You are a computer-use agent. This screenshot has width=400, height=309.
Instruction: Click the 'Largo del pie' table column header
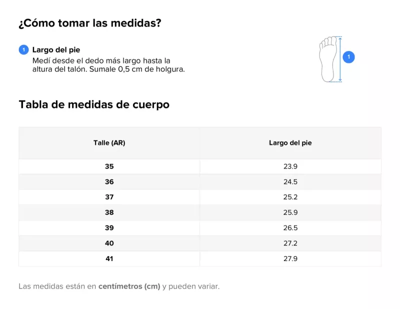point(290,143)
